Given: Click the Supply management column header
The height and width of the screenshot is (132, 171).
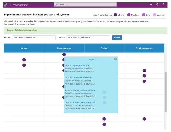Looking at the screenshot, I should 144,48.
